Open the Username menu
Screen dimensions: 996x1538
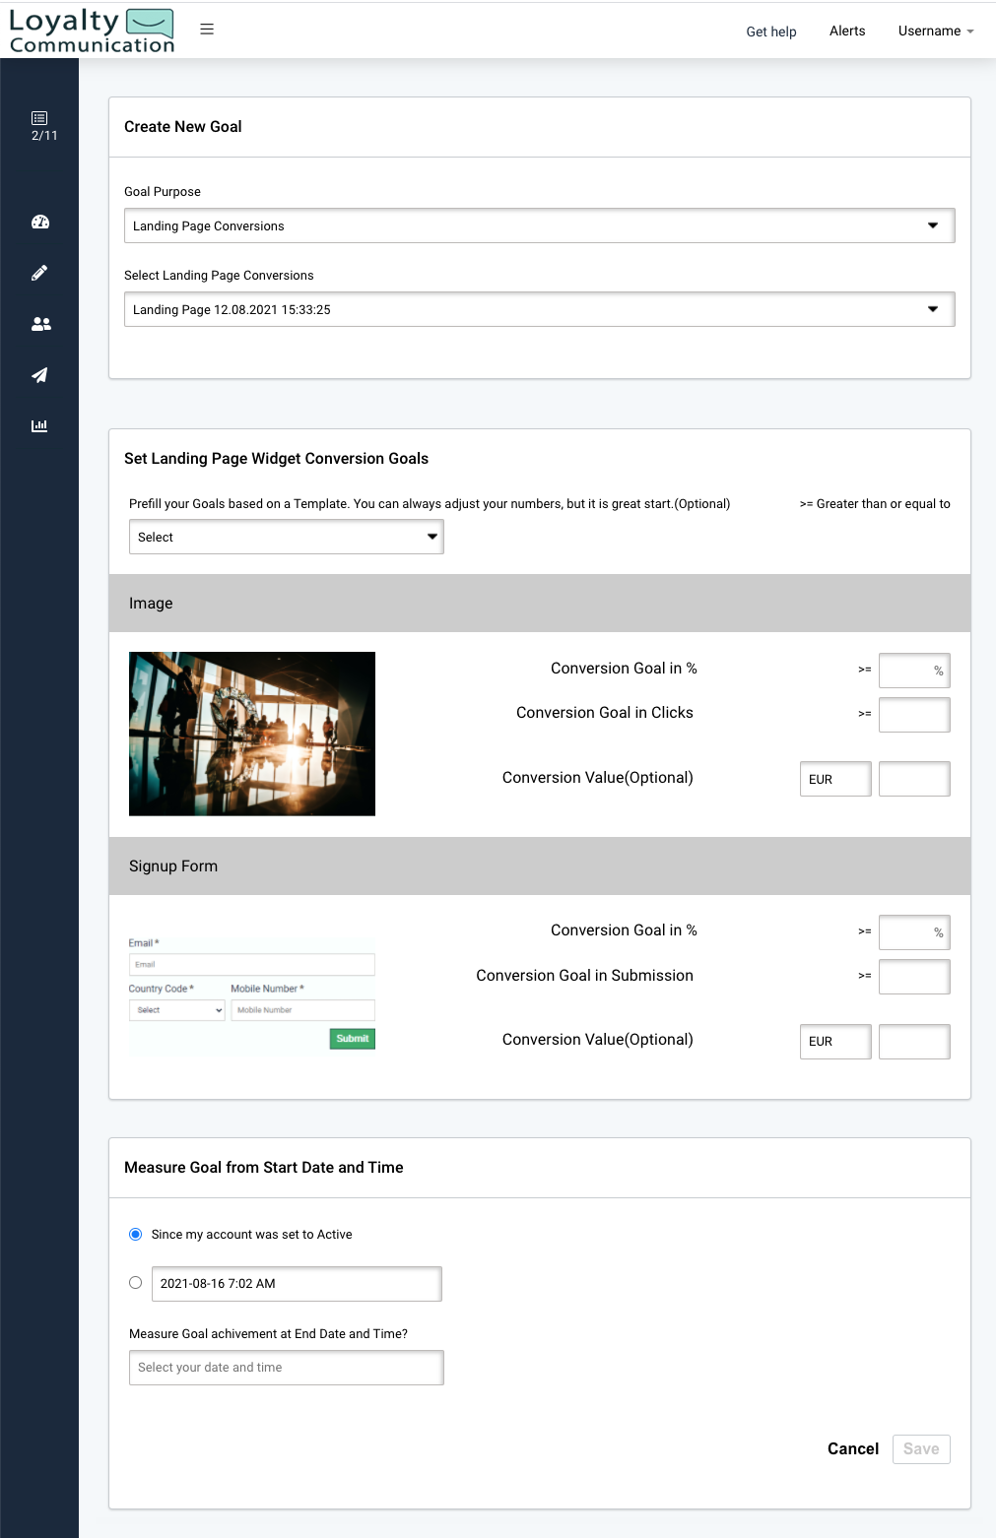[934, 31]
